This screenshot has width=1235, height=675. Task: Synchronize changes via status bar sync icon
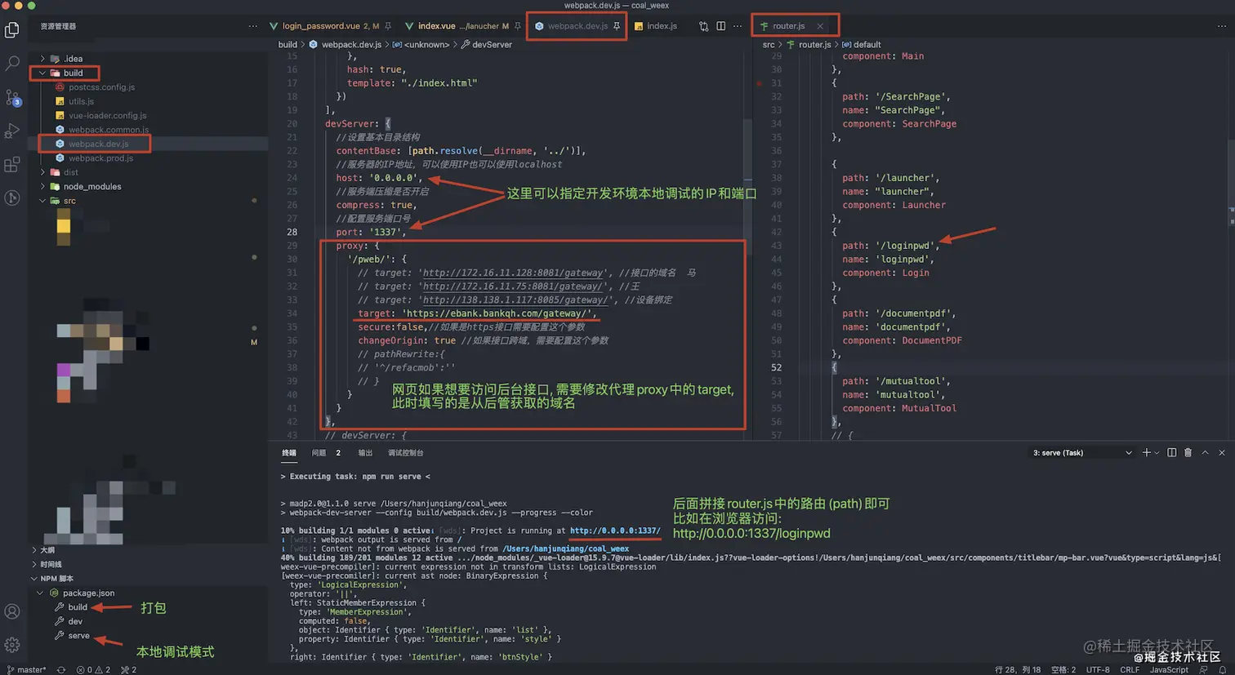tap(61, 669)
